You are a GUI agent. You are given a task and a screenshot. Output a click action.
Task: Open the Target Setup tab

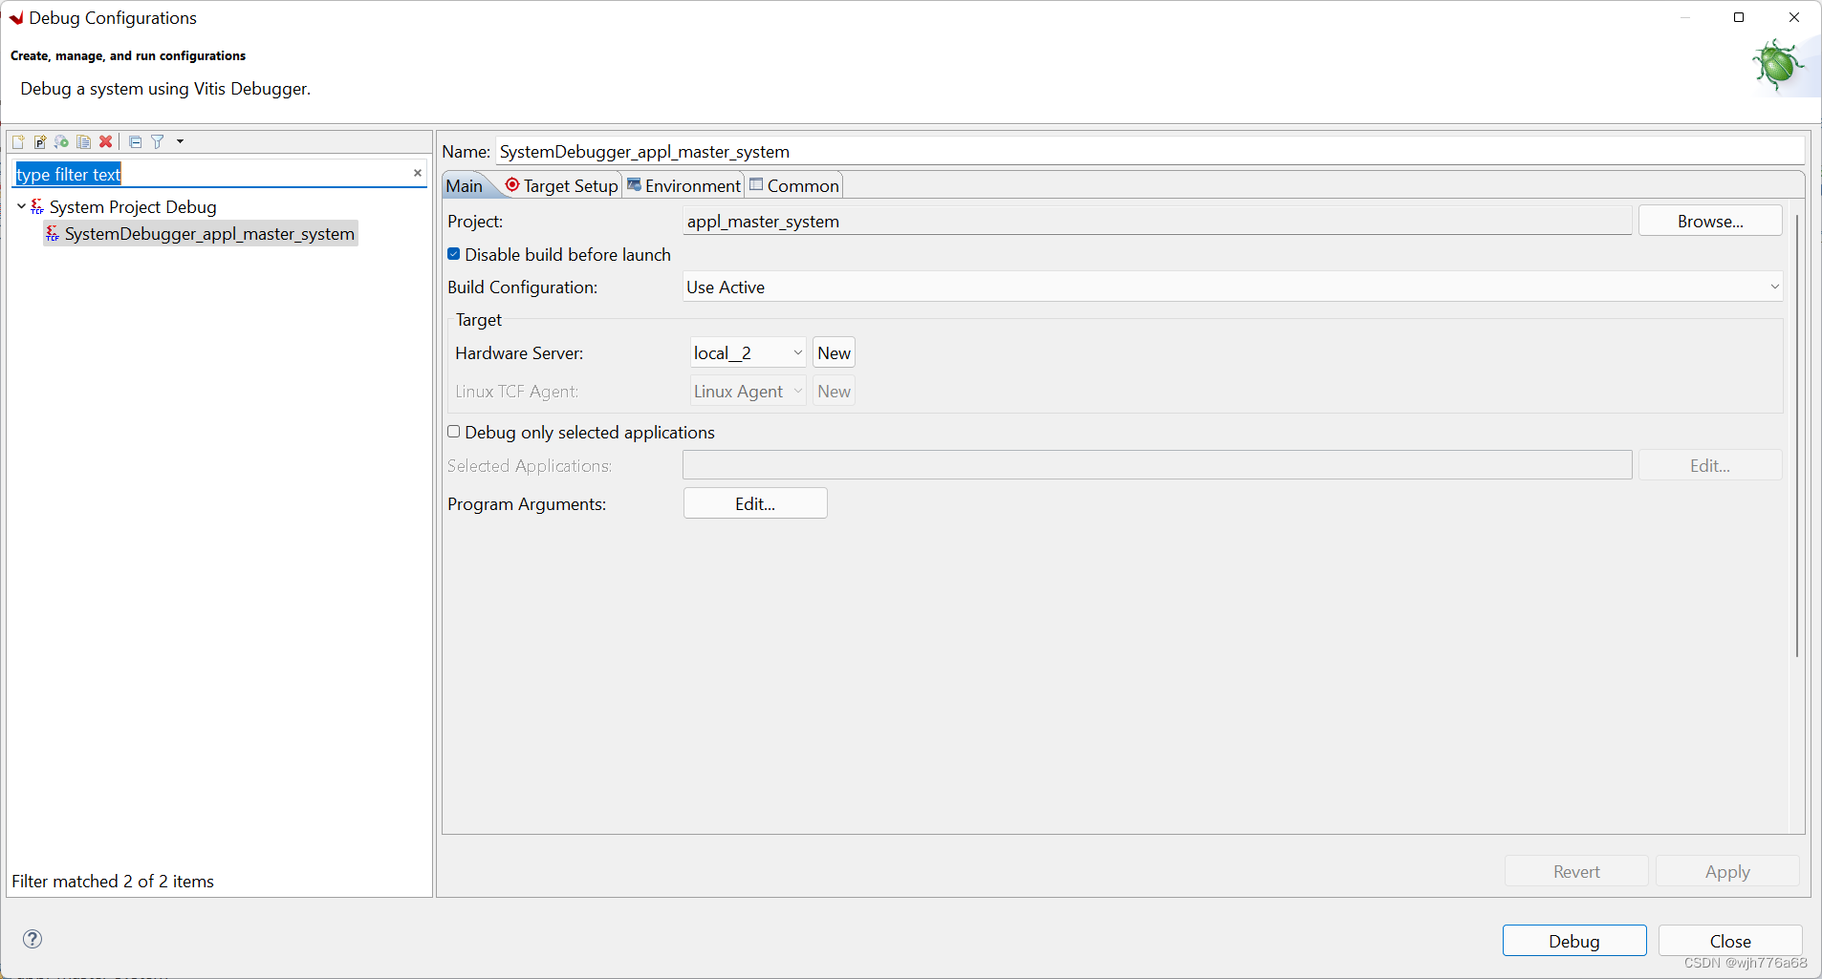(x=561, y=185)
